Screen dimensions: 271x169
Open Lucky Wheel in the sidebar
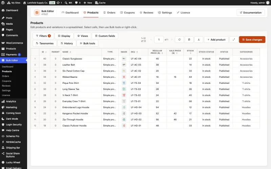point(14,163)
